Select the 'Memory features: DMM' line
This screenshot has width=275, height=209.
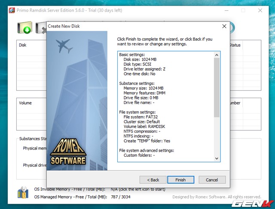tap(144, 93)
